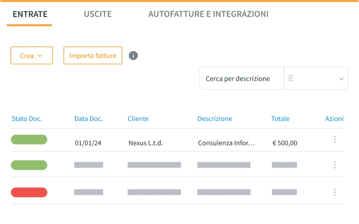Open actions menu for Nexus L.t.d. row
The image size is (359, 224).
point(335,140)
